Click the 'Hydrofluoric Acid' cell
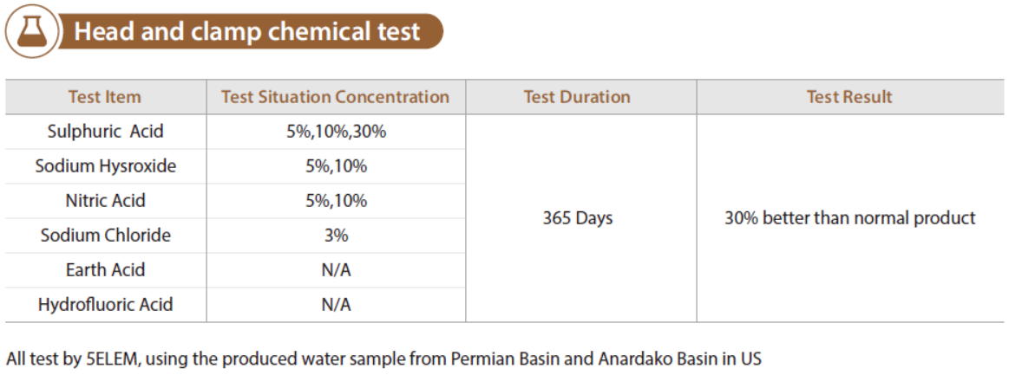Viewport: 1009px width, 375px height. 106,304
